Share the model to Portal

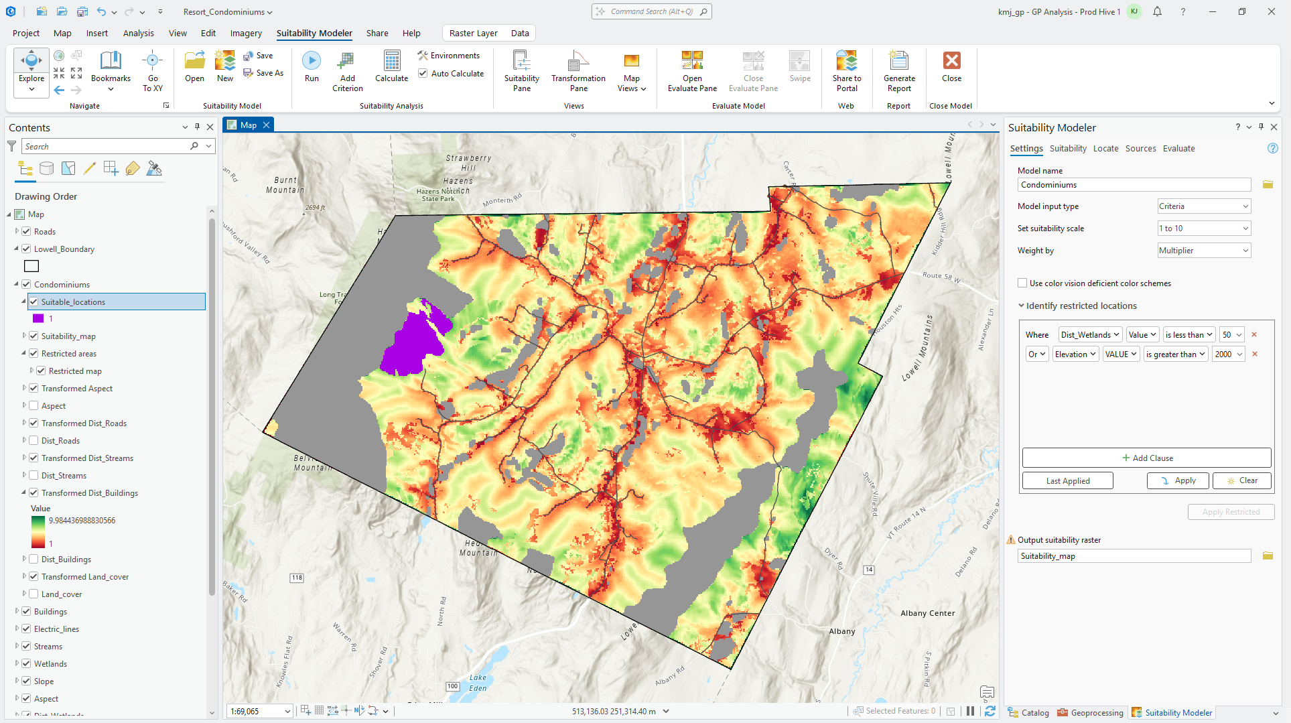[847, 71]
